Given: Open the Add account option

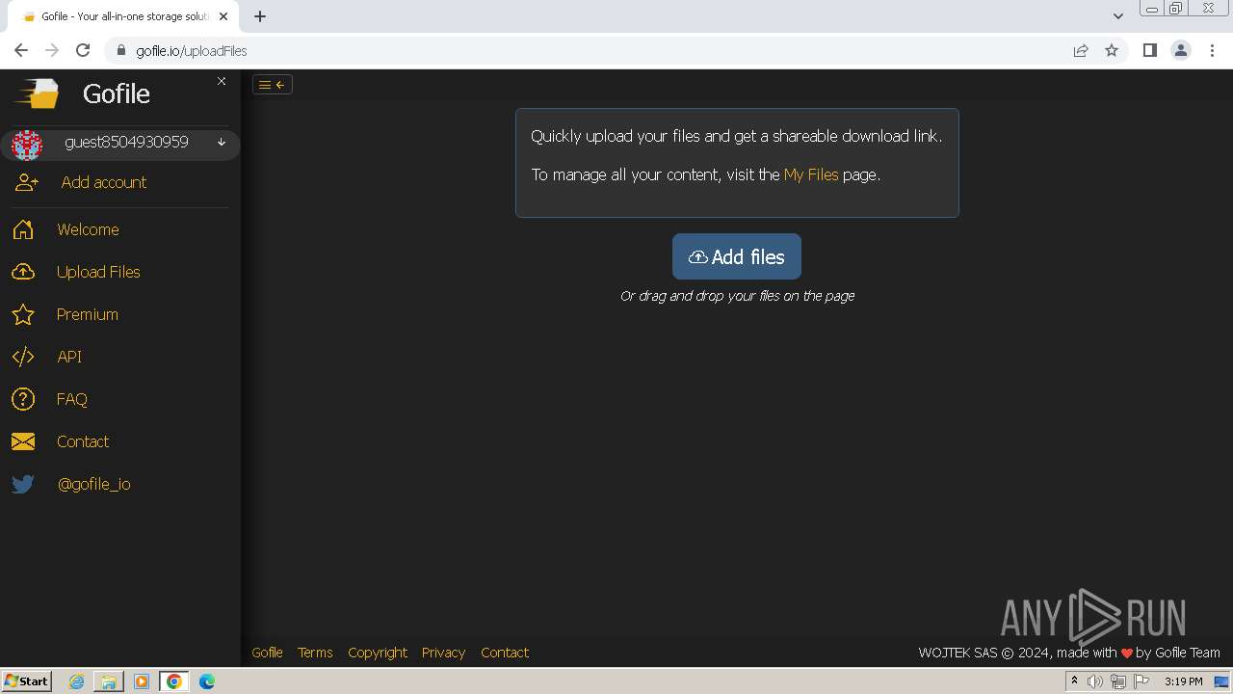Looking at the screenshot, I should [x=104, y=182].
